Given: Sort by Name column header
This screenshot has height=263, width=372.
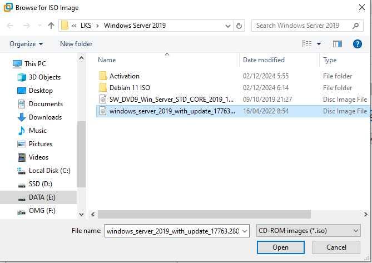Looking at the screenshot, I should tap(107, 60).
